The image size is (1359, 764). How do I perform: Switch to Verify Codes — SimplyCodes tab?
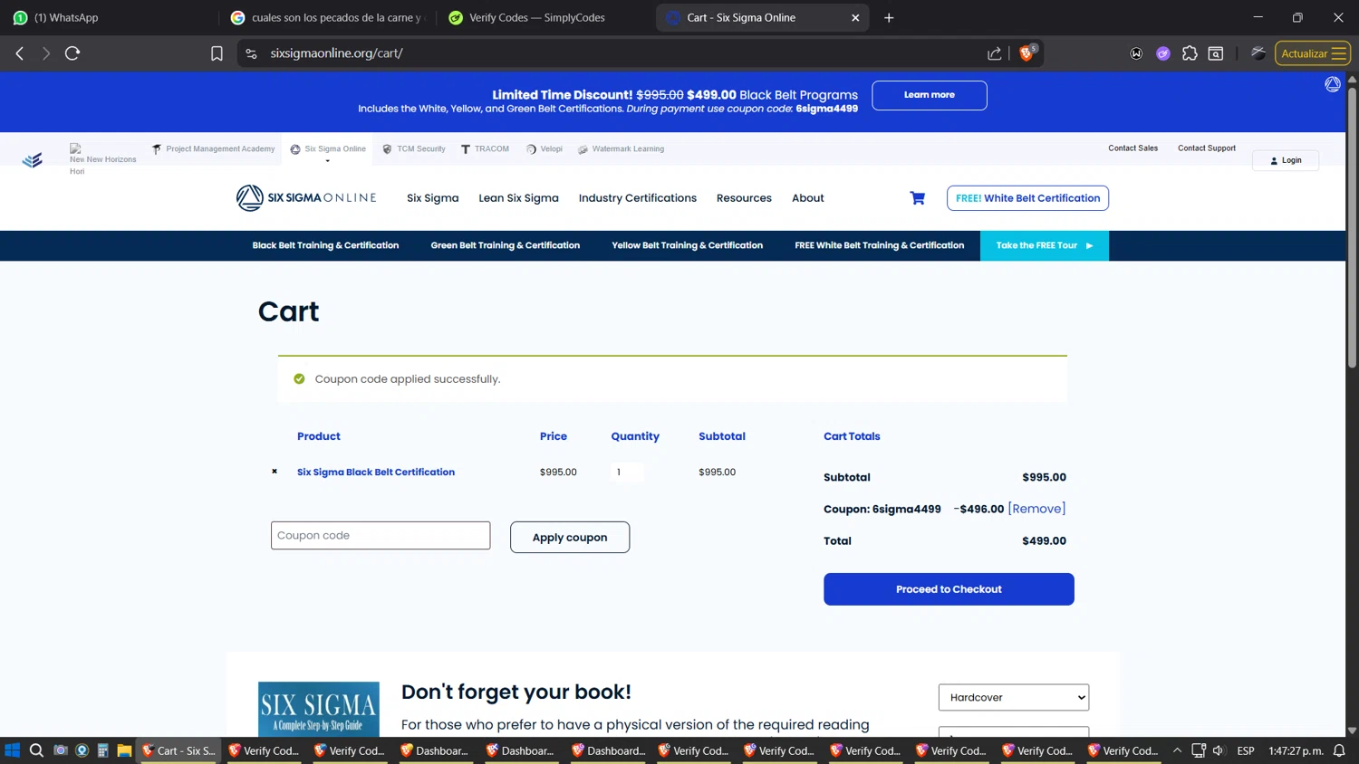click(545, 17)
